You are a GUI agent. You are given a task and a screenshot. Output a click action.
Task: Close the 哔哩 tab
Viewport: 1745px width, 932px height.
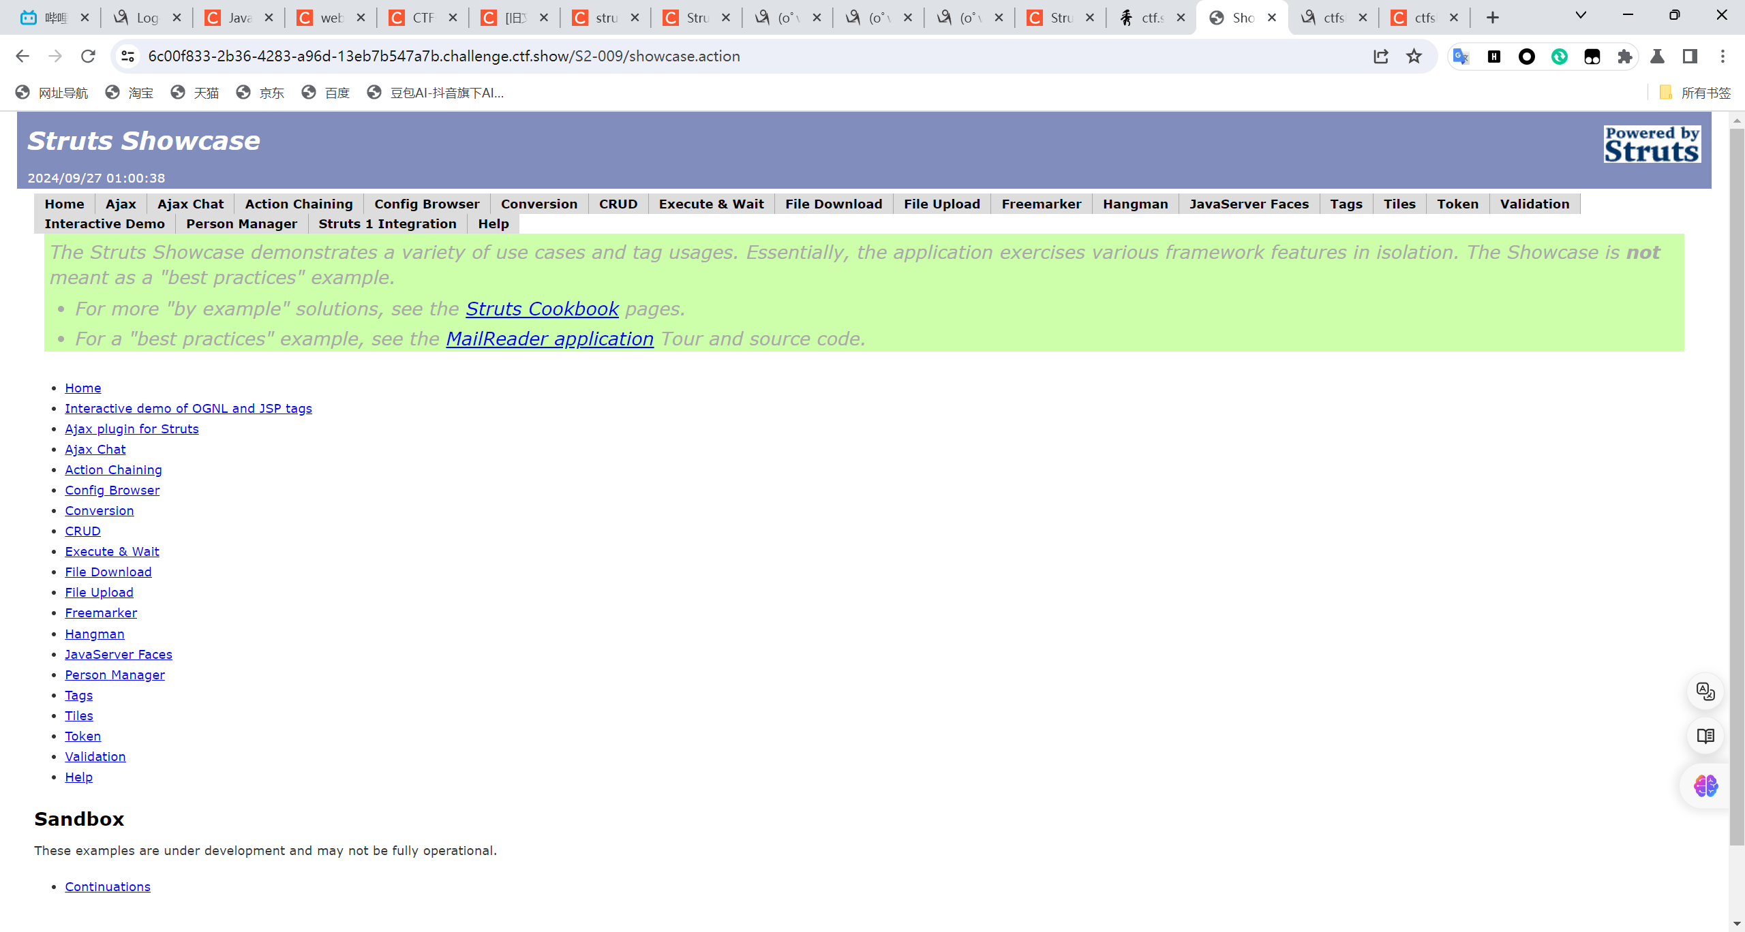85,18
